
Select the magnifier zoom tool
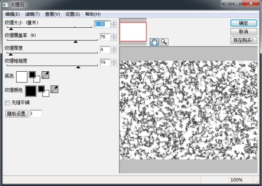(x=164, y=41)
